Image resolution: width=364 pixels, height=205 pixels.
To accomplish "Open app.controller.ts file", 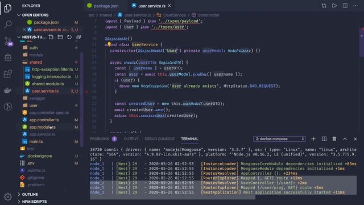I will point(44,120).
